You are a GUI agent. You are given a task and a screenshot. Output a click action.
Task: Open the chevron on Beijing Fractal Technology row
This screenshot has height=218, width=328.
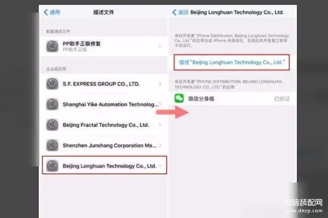click(x=160, y=125)
